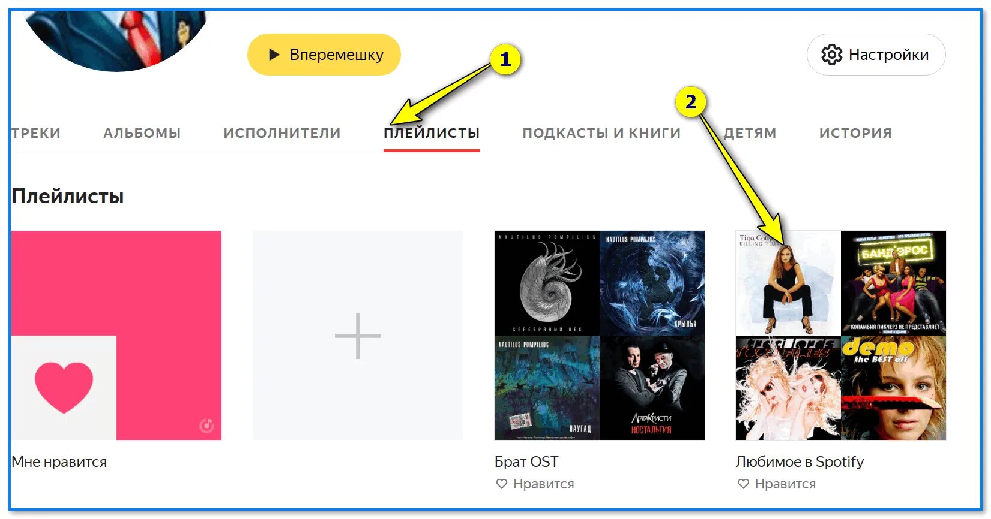The image size is (991, 519).
Task: Click the plus icon to create playlist
Action: (358, 336)
